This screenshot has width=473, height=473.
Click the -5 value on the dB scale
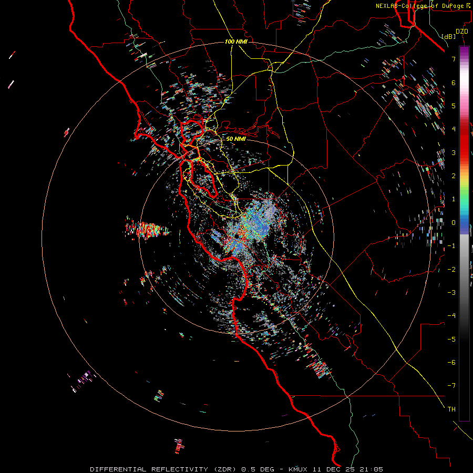tap(451, 340)
